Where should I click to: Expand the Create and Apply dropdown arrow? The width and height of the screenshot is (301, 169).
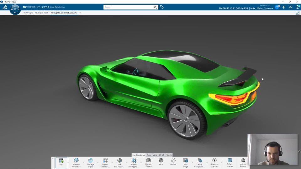click(141, 163)
